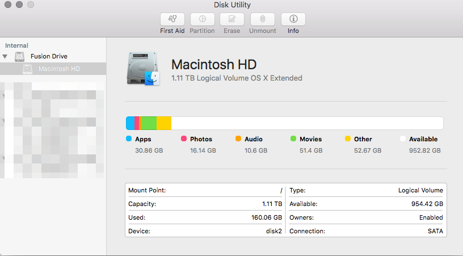463x256 pixels.
Task: Click the yellow Other segment in usage bar
Action: 164,123
